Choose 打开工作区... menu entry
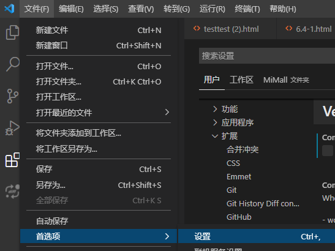Viewport: 335px width, 251px height. 99,97
